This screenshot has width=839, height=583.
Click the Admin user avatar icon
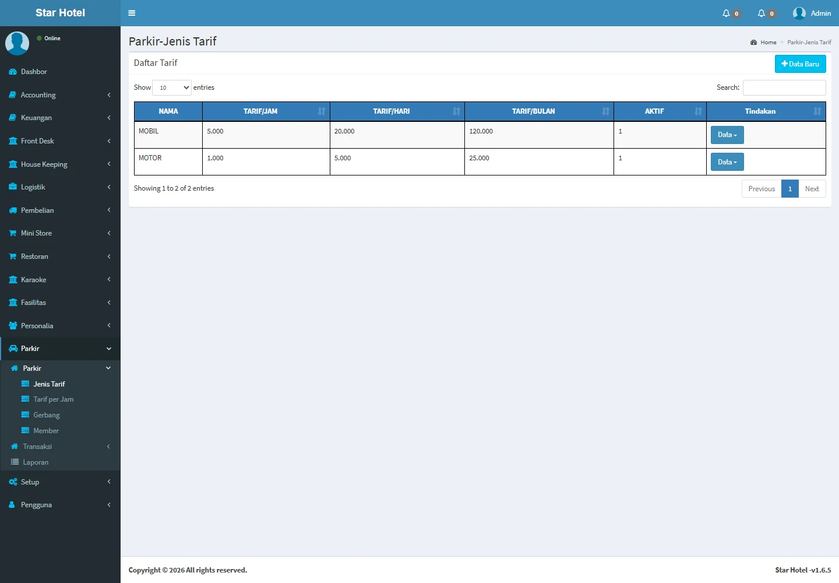pyautogui.click(x=799, y=13)
